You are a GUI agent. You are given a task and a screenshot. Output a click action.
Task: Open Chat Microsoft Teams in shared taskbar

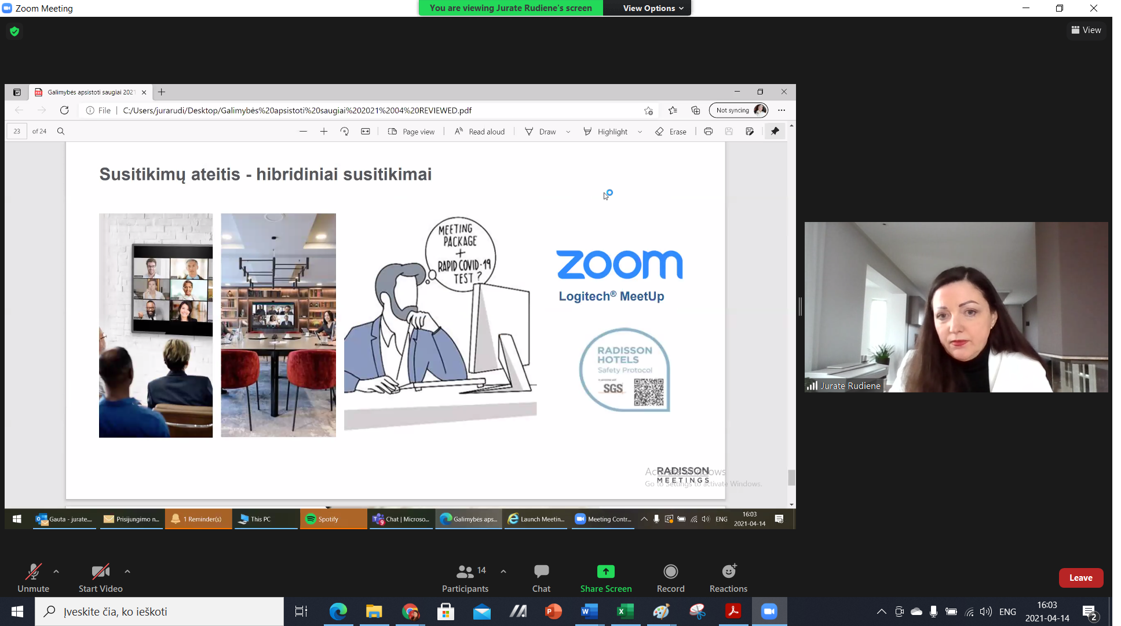point(401,519)
